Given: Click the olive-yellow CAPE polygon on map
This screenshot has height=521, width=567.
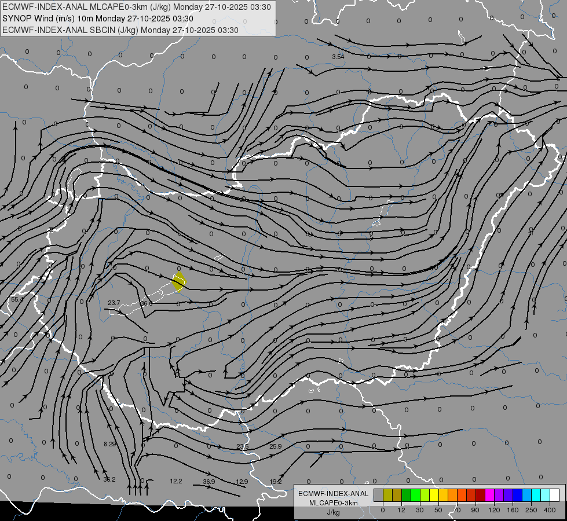Looking at the screenshot, I should pyautogui.click(x=179, y=282).
